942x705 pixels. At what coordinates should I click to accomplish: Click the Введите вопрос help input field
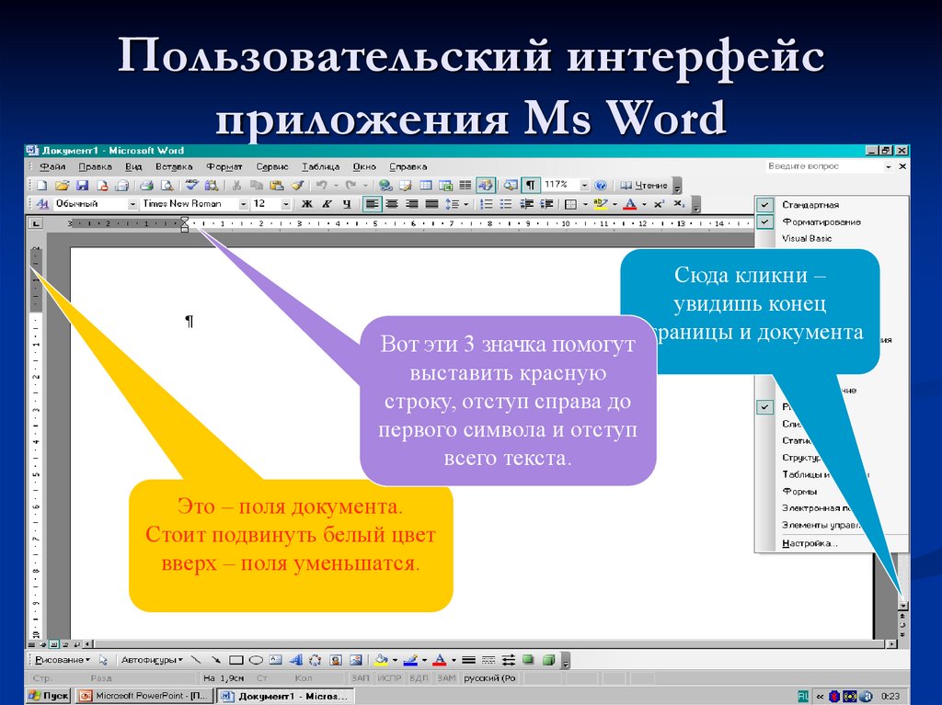click(x=823, y=167)
